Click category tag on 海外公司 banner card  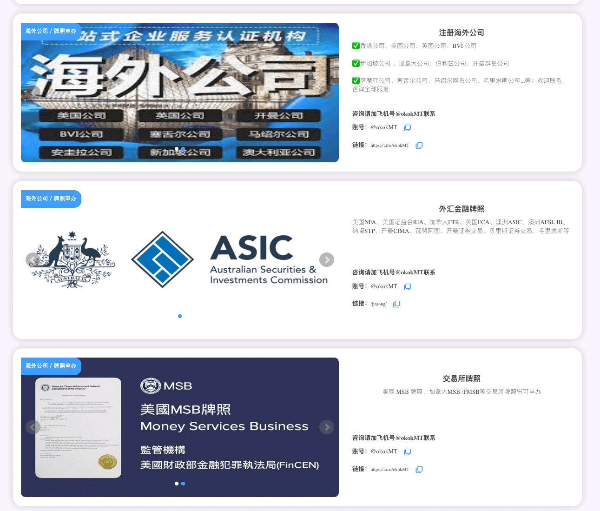(51, 31)
